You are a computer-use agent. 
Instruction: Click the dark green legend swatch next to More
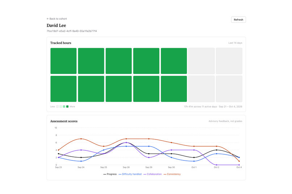[67, 107]
